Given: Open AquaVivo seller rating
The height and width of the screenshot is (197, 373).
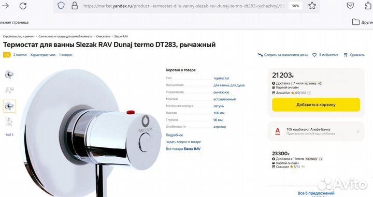Looking at the screenshot, I should click(298, 93).
